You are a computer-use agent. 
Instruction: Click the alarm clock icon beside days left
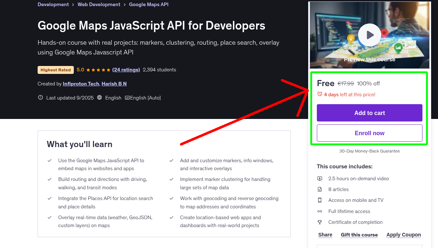[x=320, y=94]
